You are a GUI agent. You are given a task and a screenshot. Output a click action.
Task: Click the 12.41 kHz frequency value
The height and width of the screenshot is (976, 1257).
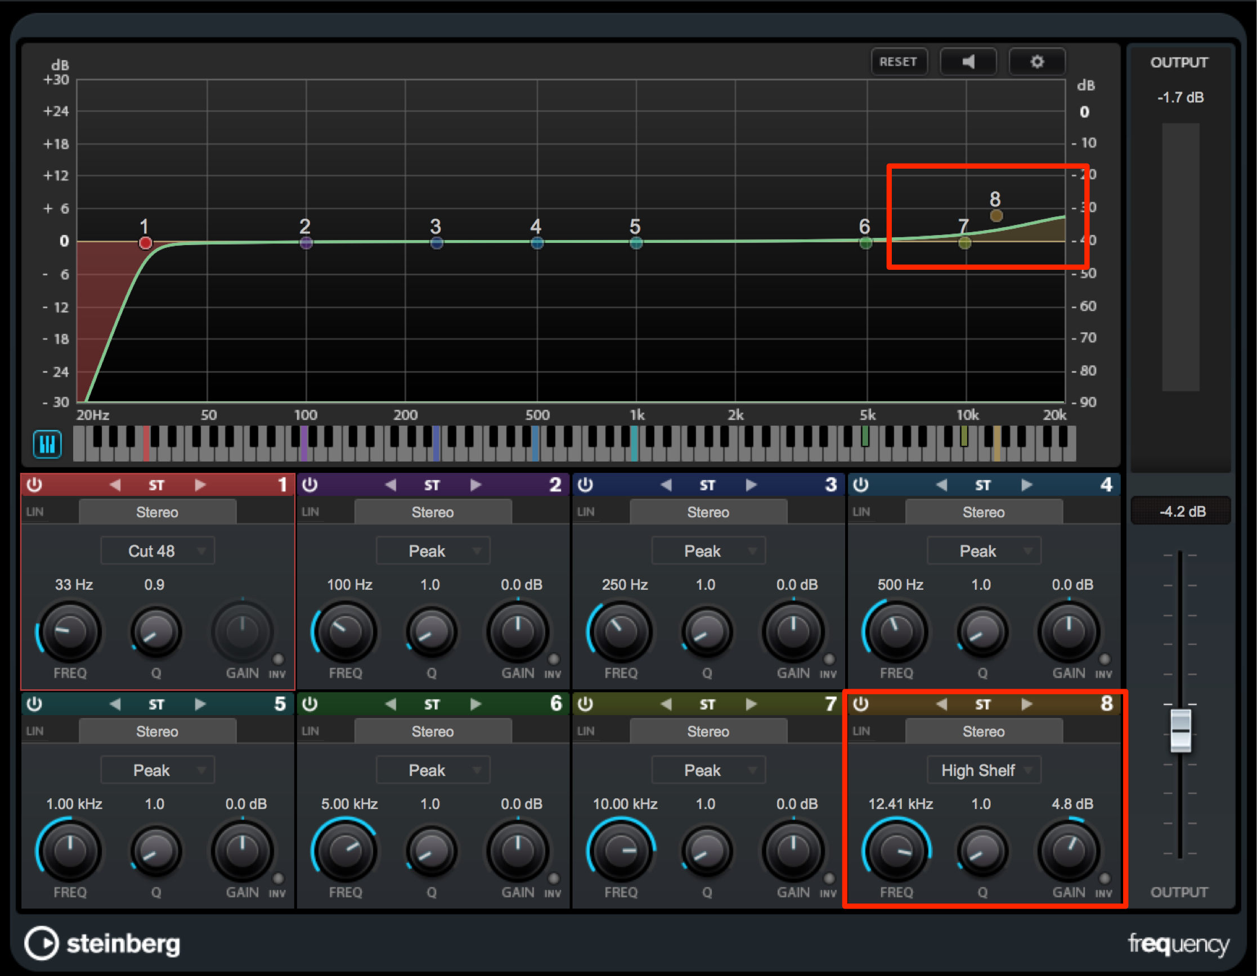(x=900, y=804)
